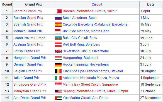Click the United Kingdom flag icon
The height and width of the screenshot is (102, 163).
58,51
